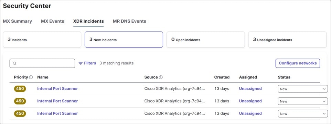The image size is (331, 124).
Task: Click the Priority column header text
Action: [21, 77]
